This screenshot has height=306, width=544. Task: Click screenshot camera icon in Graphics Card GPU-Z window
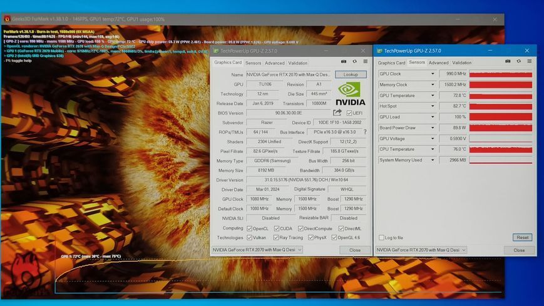click(x=344, y=61)
